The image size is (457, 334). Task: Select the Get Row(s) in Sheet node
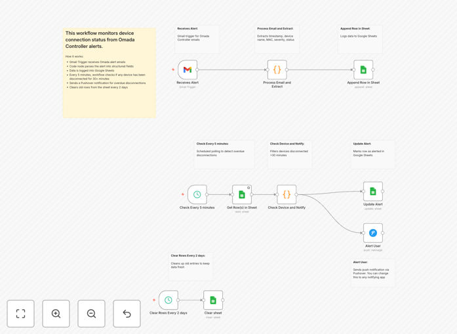coord(242,195)
